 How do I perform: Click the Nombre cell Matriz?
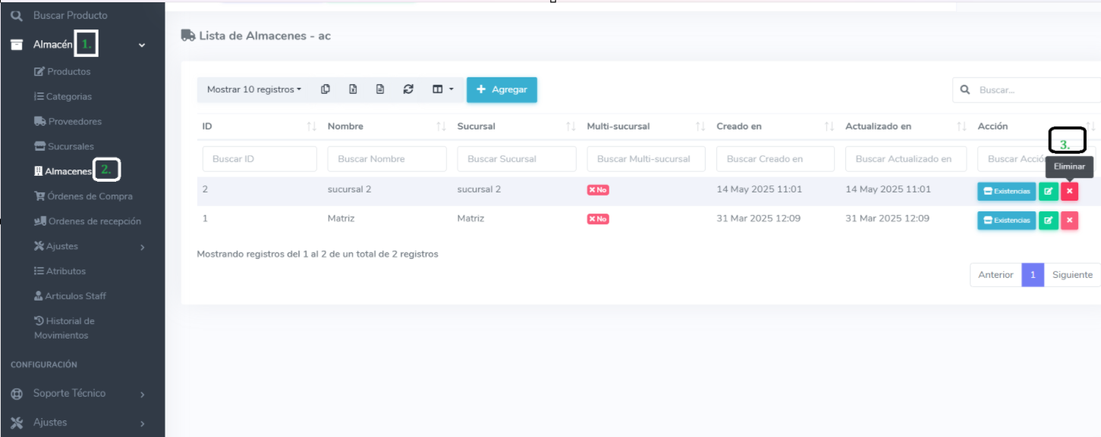(341, 218)
